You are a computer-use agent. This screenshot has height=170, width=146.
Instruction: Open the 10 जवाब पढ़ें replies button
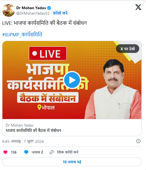tap(72, 162)
